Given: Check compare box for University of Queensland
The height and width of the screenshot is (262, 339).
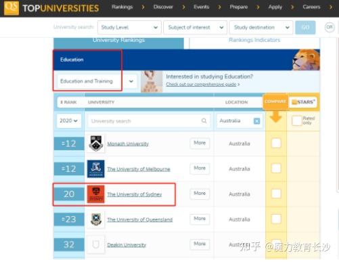Looking at the screenshot, I should point(276,219).
